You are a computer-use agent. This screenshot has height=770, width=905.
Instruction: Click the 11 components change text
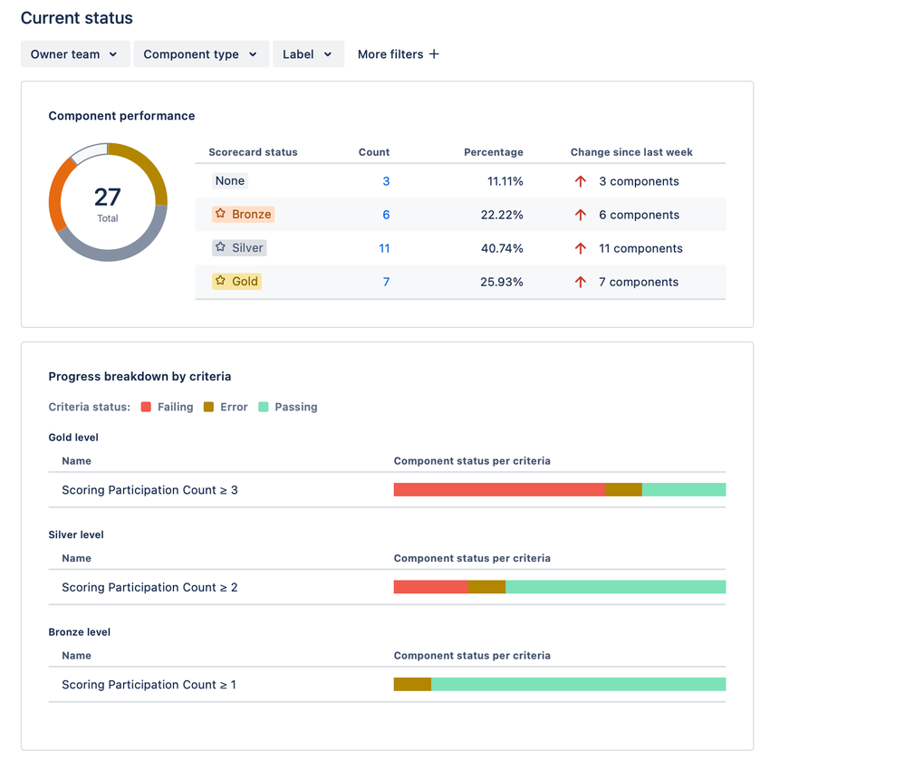[640, 248]
